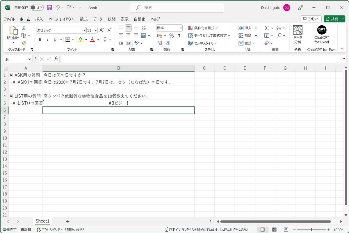Image resolution: width=349 pixels, height=233 pixels.
Task: Toggle Italic formatting
Action: [47, 40]
